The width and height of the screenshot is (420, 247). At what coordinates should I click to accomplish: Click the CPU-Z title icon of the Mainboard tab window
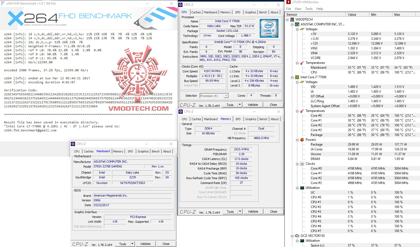tap(73, 144)
